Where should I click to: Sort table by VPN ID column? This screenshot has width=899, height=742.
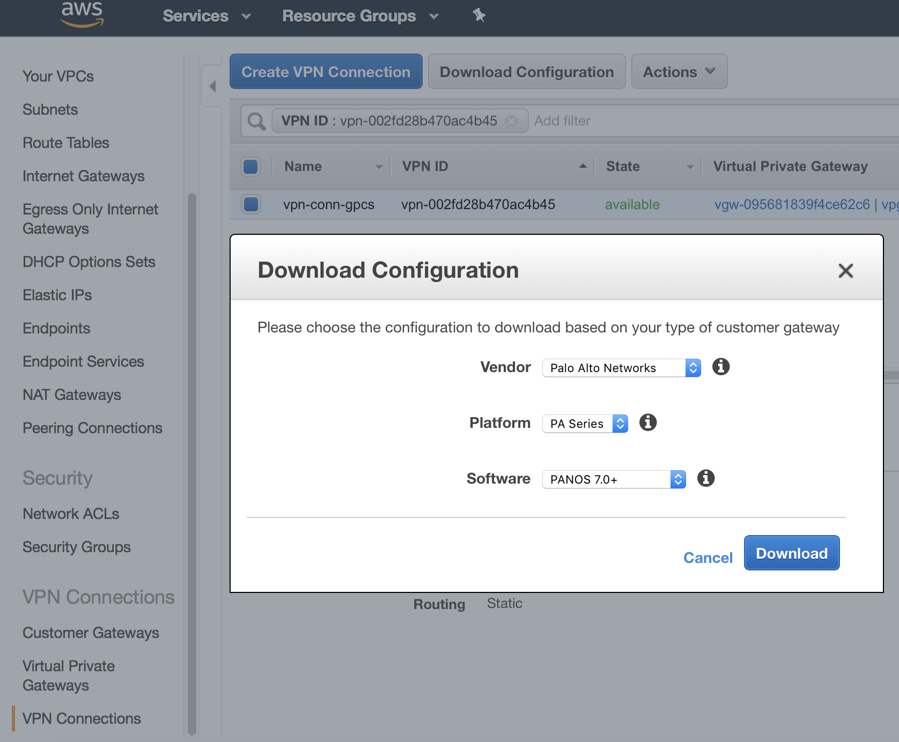425,167
